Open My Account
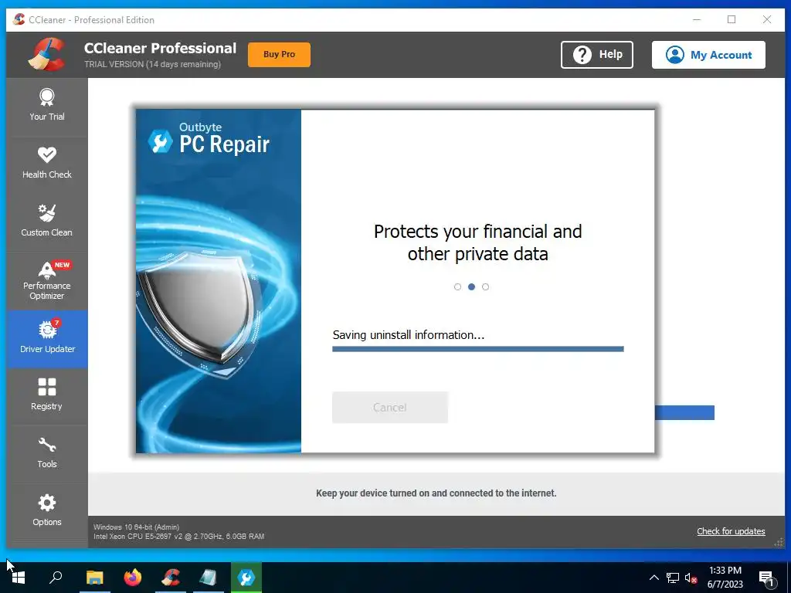Screen dimensions: 791x593 [x=708, y=55]
